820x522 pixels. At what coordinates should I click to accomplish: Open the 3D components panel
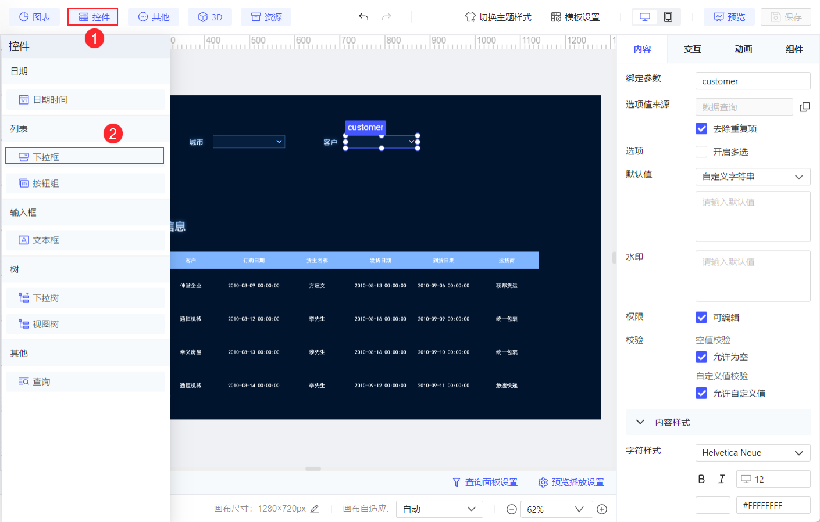pyautogui.click(x=210, y=17)
